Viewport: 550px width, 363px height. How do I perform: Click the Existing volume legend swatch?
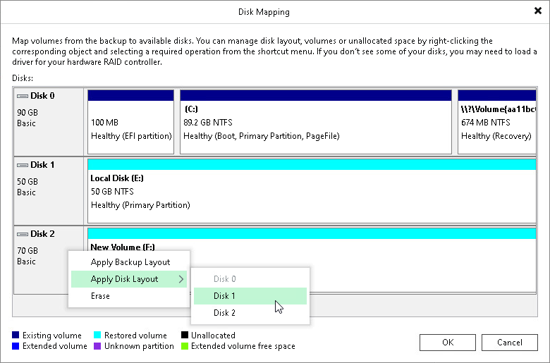(16, 335)
